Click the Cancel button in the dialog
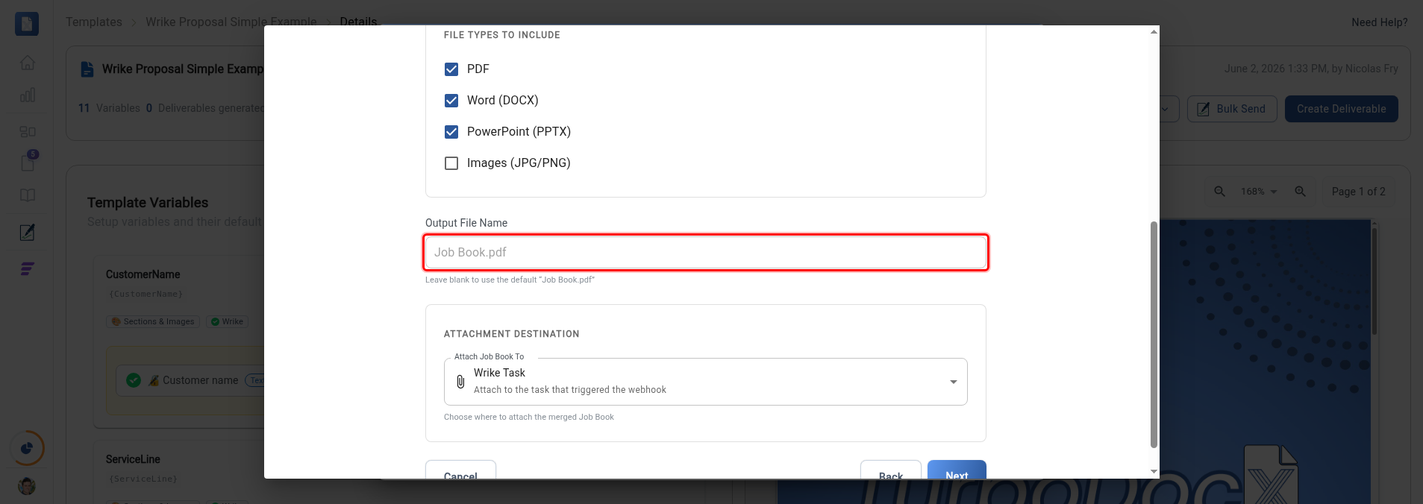The height and width of the screenshot is (504, 1423). 460,471
